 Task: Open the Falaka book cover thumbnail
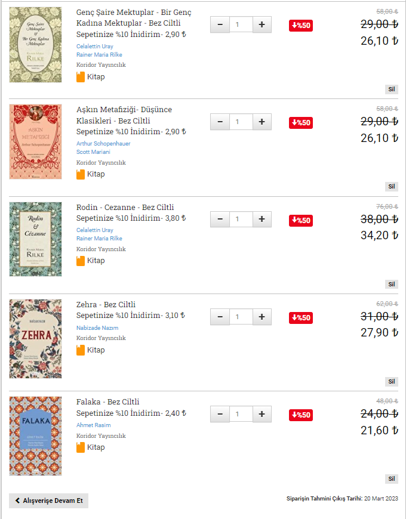tap(35, 436)
